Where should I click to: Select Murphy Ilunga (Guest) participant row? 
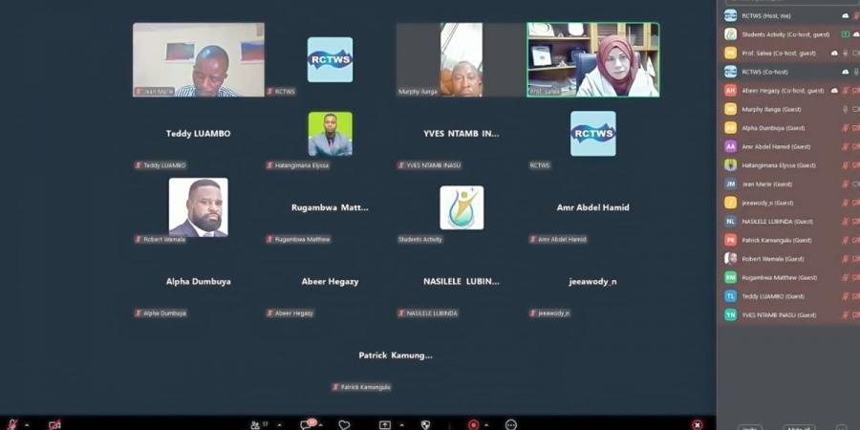pos(788,109)
